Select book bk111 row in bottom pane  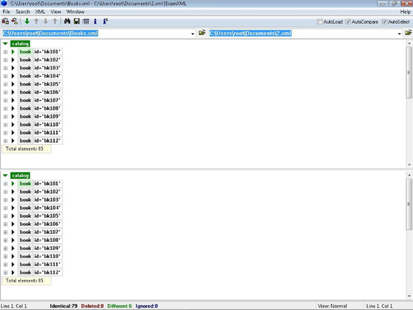pyautogui.click(x=40, y=265)
